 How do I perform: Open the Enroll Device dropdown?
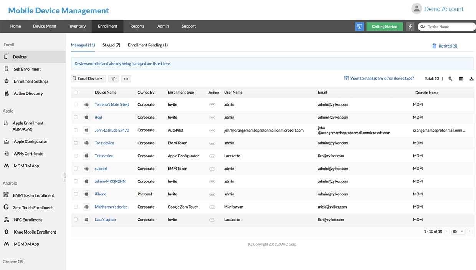[x=88, y=78]
